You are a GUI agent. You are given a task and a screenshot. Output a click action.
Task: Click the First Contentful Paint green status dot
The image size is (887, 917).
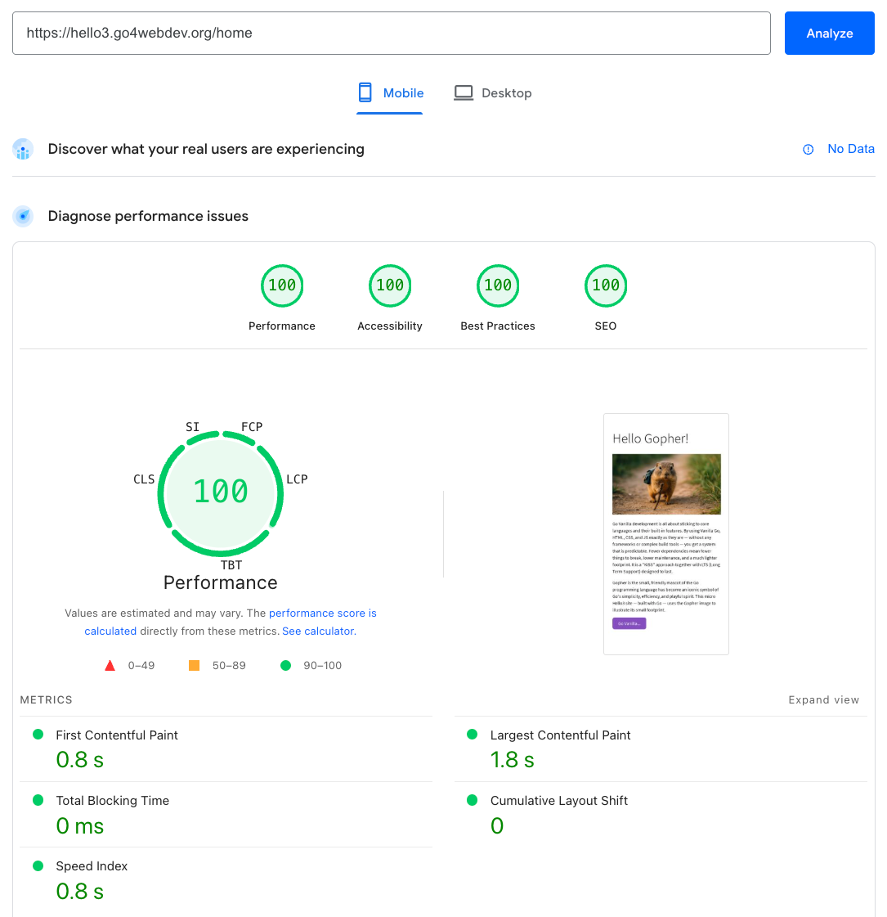coord(38,735)
